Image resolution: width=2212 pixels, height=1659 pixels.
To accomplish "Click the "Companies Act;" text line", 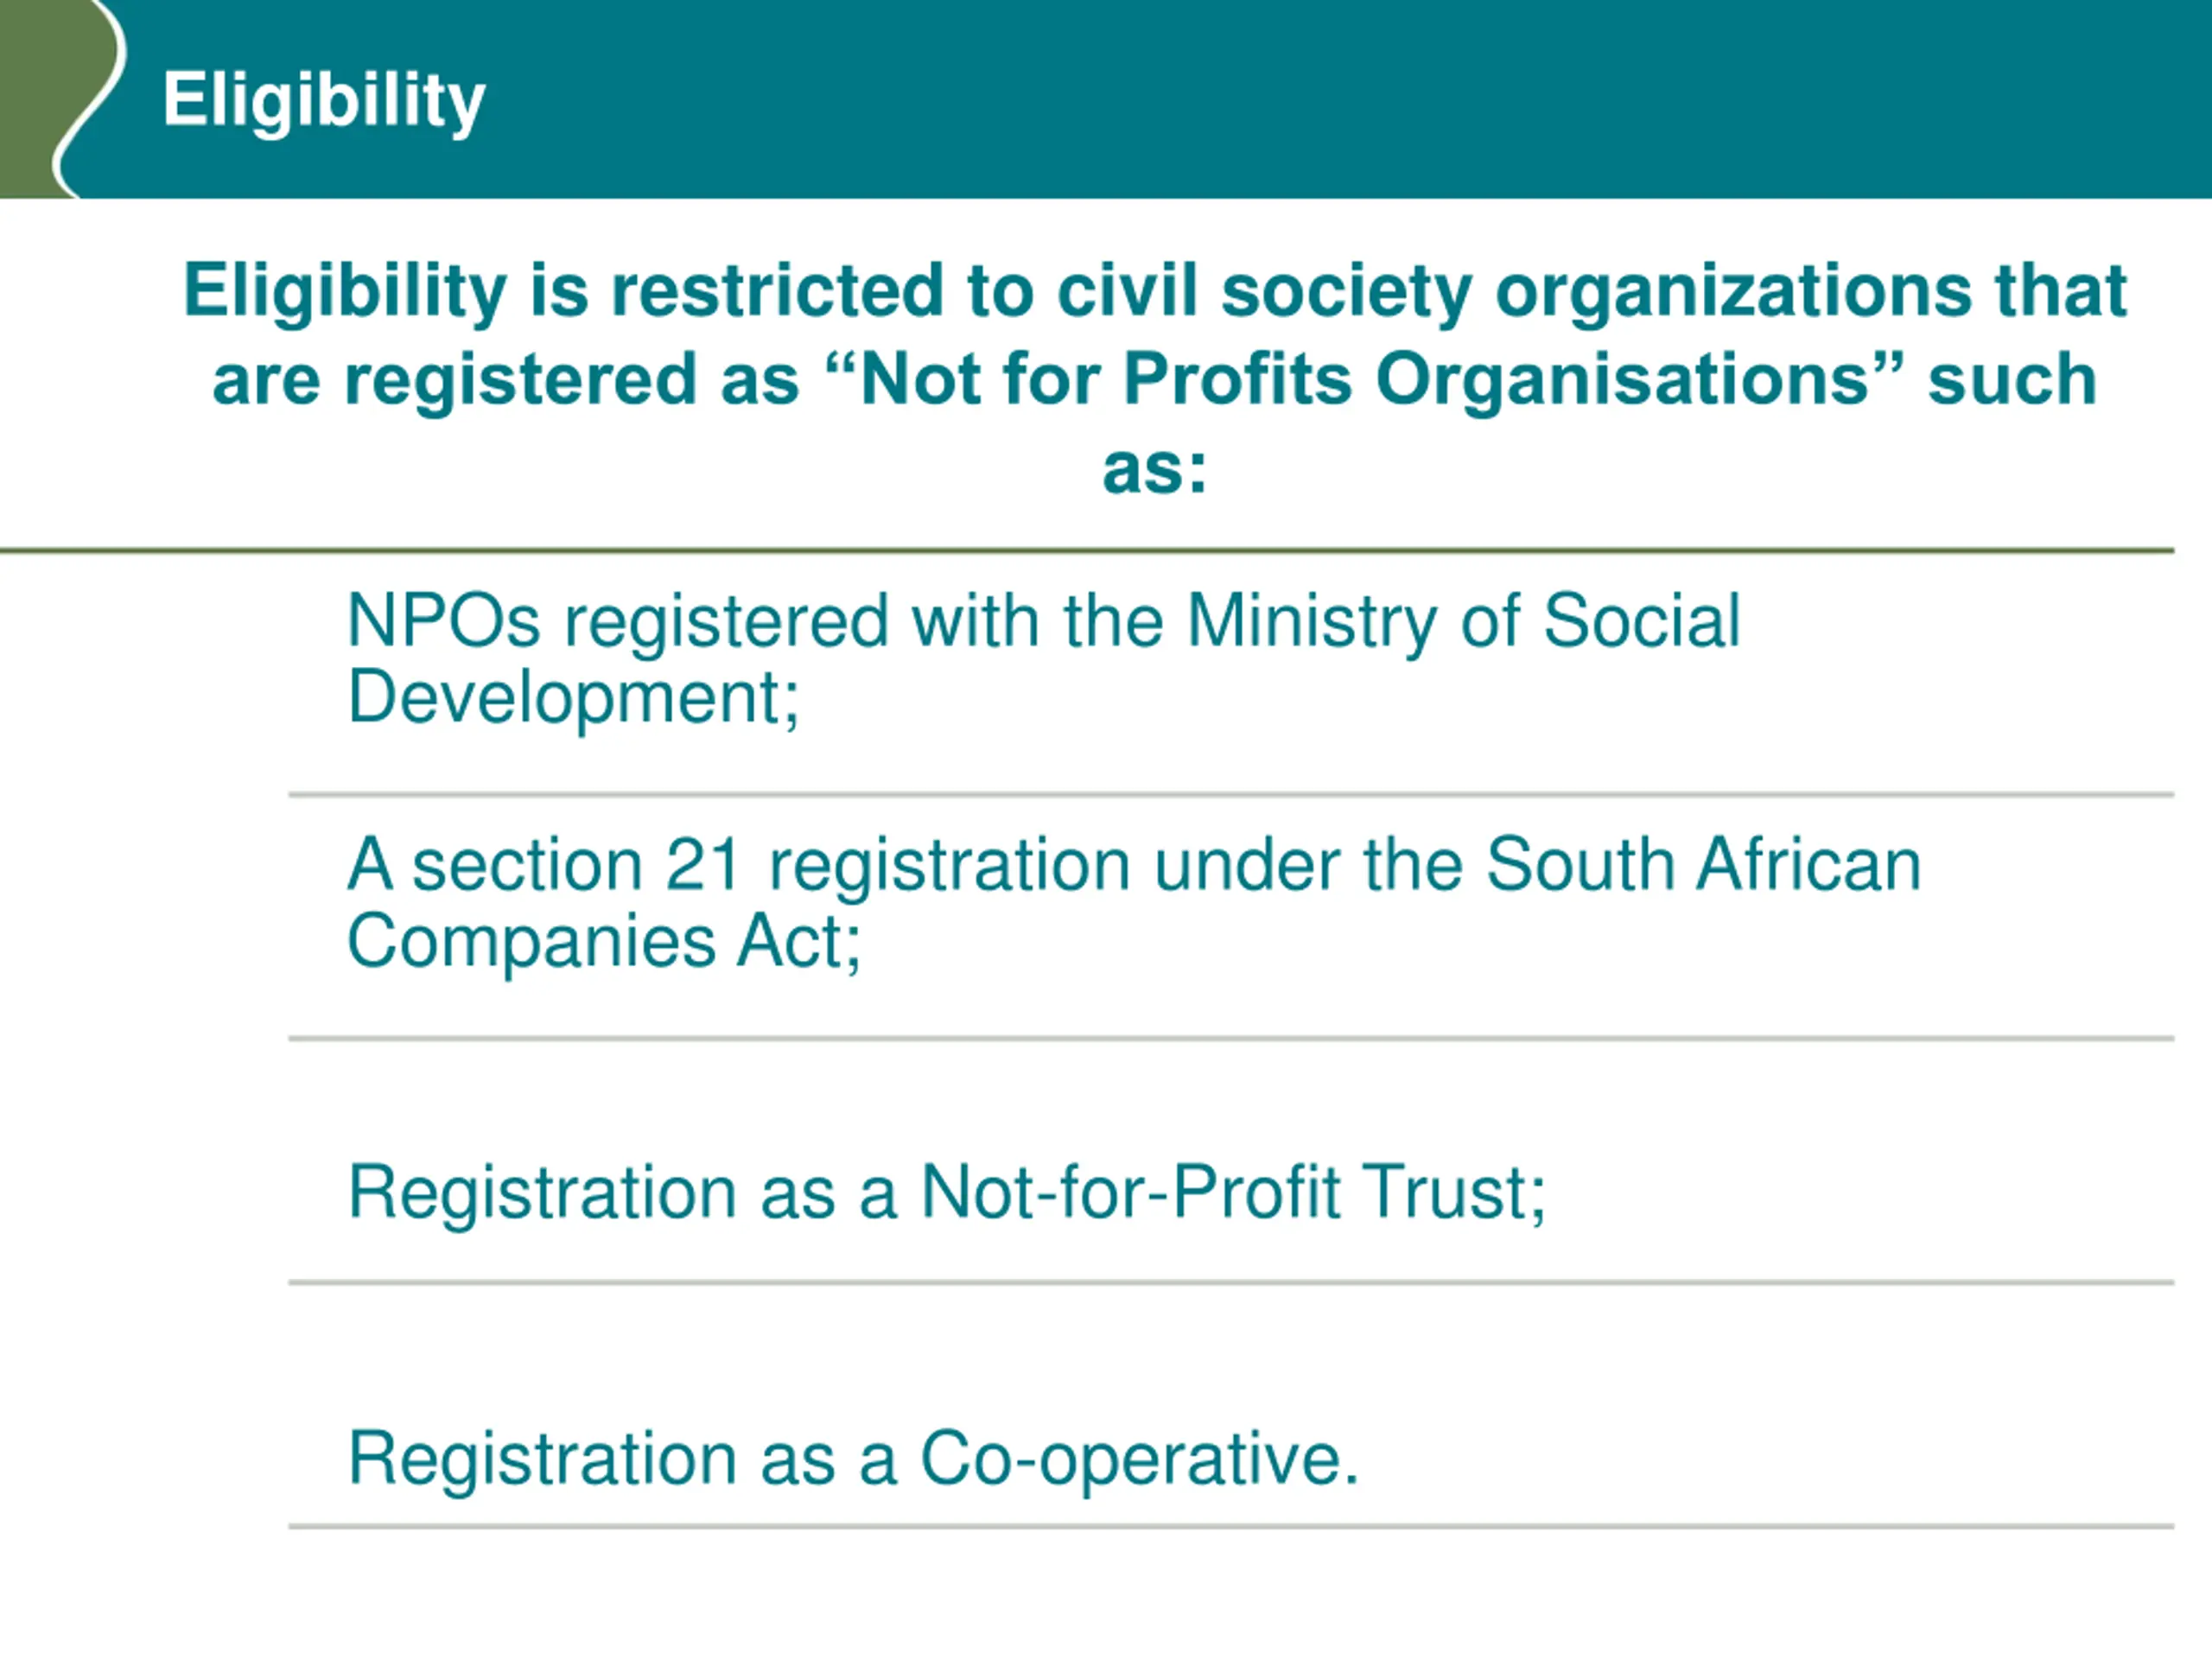I will [604, 942].
